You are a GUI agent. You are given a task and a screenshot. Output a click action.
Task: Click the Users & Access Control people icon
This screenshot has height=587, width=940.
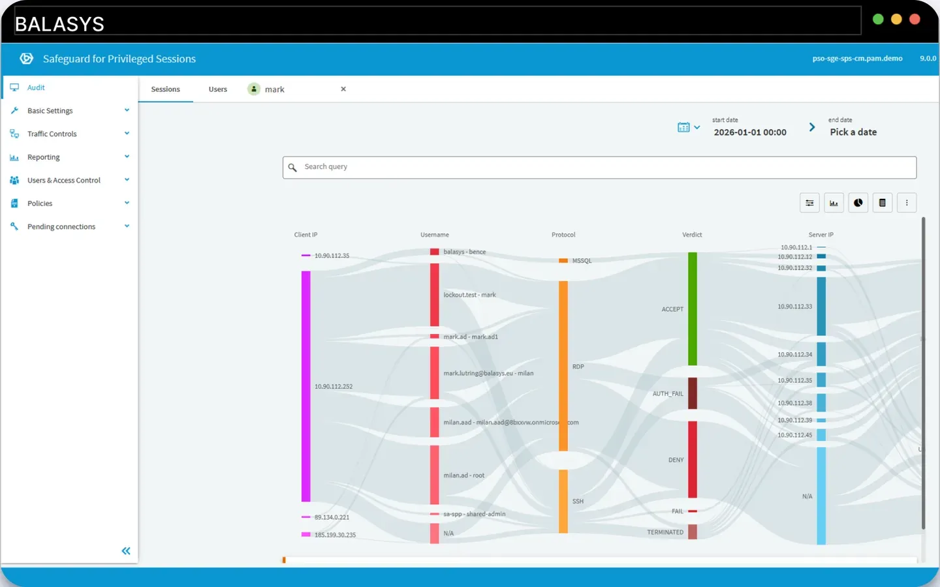pyautogui.click(x=14, y=180)
